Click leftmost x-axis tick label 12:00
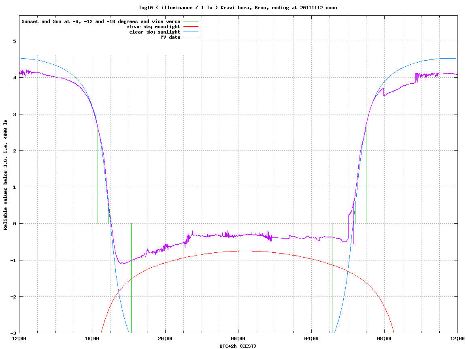 [x=19, y=339]
